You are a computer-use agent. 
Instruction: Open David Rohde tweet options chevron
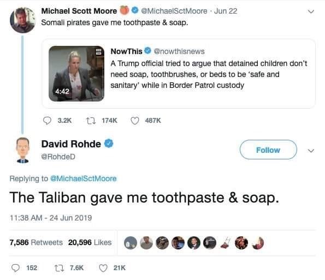click(311, 151)
